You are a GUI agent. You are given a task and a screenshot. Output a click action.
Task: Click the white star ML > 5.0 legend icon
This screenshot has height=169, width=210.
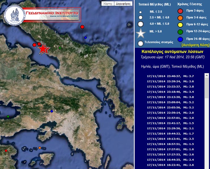(140, 33)
